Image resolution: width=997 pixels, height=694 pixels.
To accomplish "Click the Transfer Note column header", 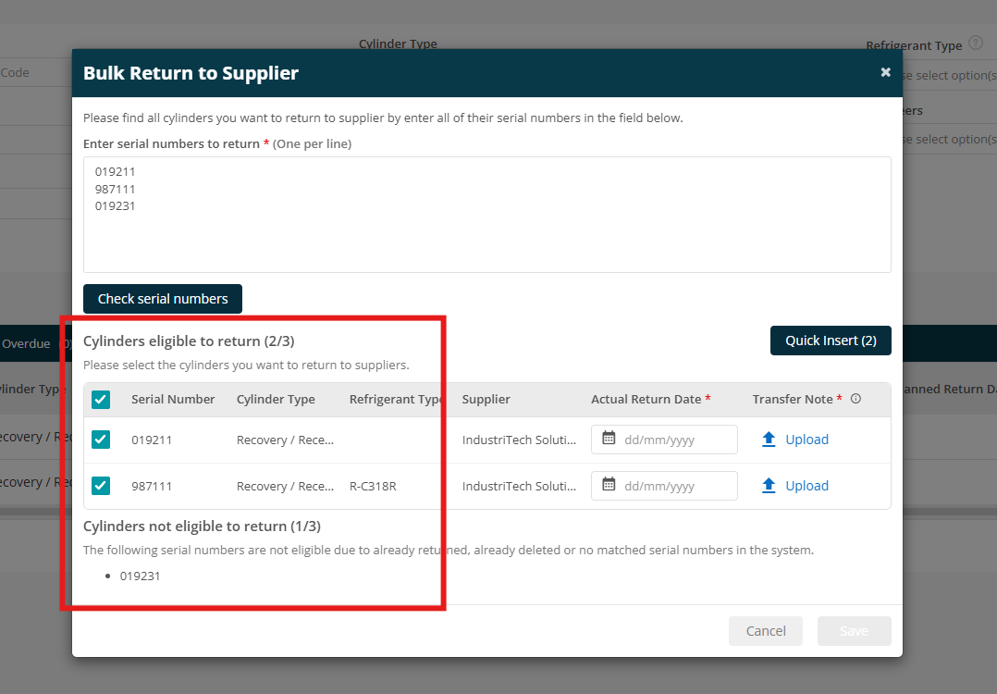I will pyautogui.click(x=793, y=400).
